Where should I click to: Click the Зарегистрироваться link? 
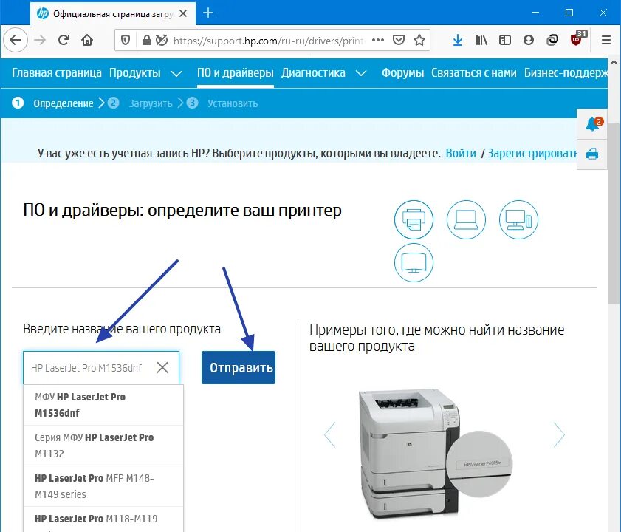click(x=532, y=154)
